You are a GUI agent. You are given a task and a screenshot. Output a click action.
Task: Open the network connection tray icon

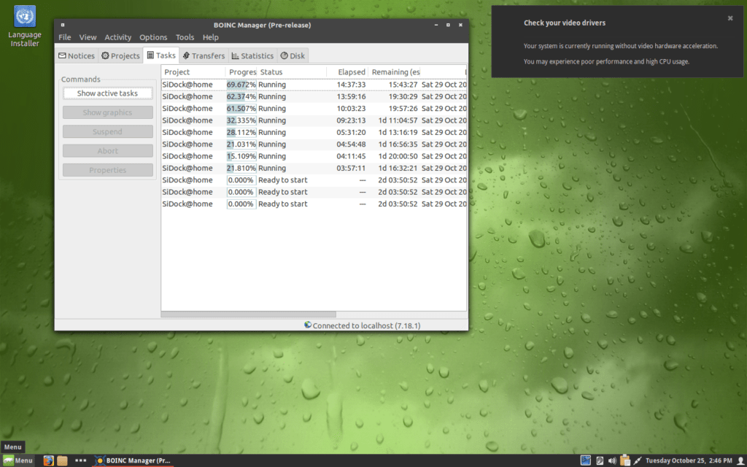638,460
